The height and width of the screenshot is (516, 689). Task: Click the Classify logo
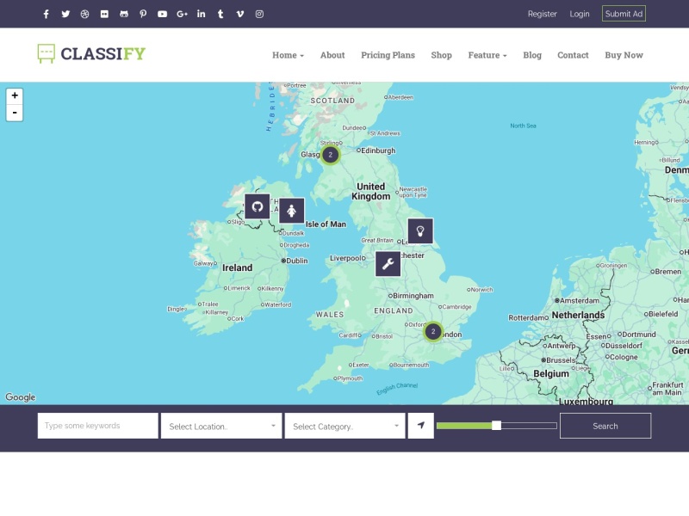point(91,54)
